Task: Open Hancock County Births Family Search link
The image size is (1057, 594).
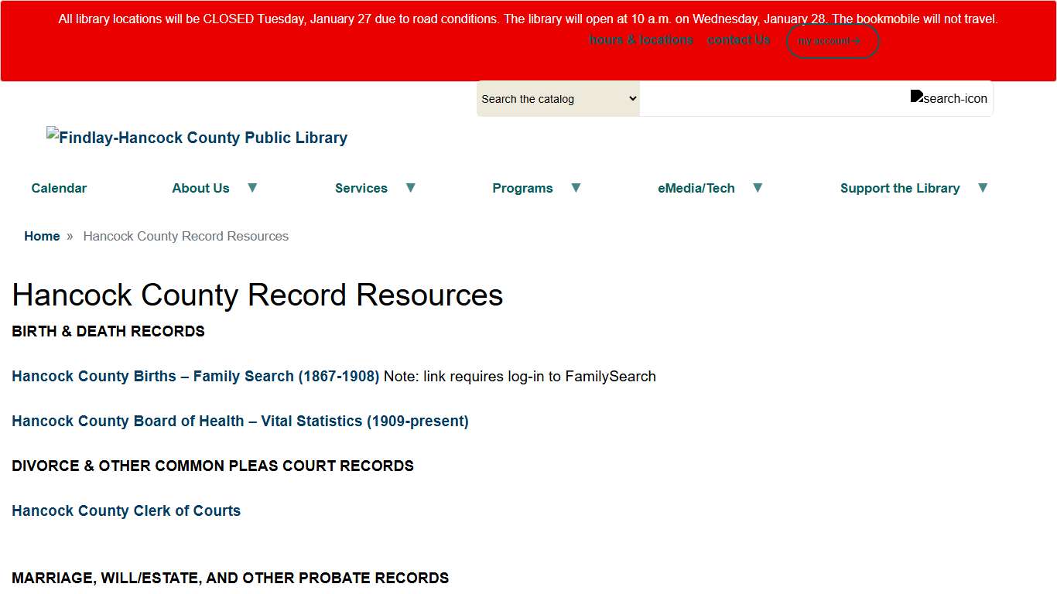Action: tap(195, 376)
